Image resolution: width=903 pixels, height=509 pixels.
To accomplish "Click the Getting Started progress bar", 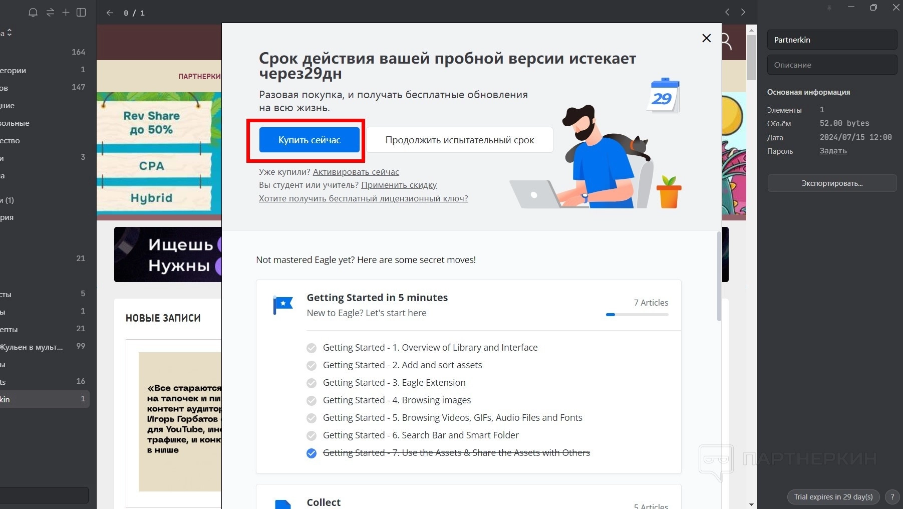I will [637, 315].
